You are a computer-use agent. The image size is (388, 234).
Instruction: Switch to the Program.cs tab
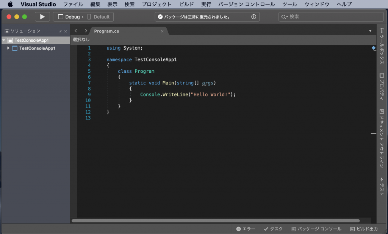pos(106,31)
